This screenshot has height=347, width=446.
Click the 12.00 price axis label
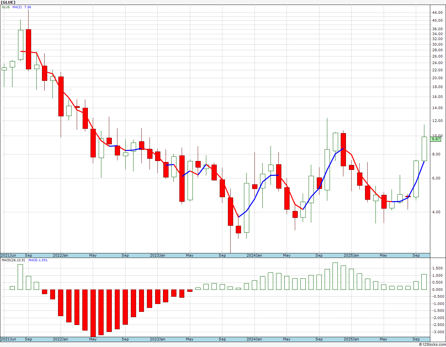(x=437, y=121)
